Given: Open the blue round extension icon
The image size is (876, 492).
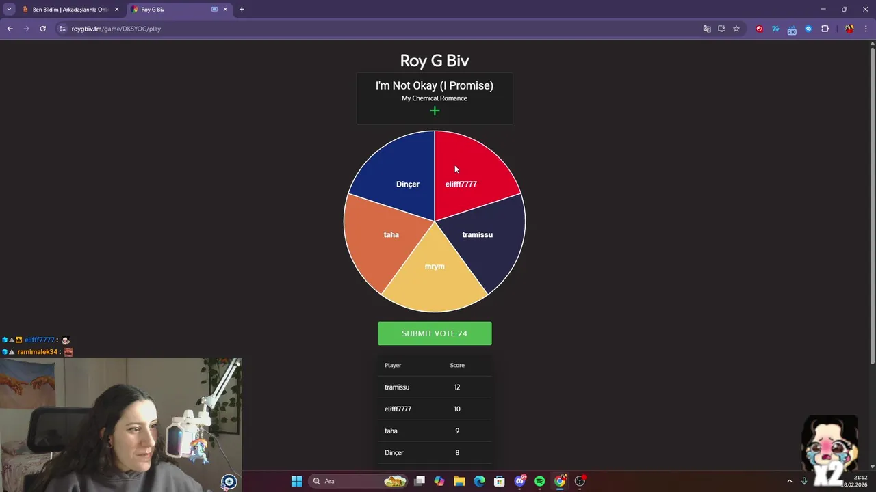Looking at the screenshot, I should (x=808, y=29).
